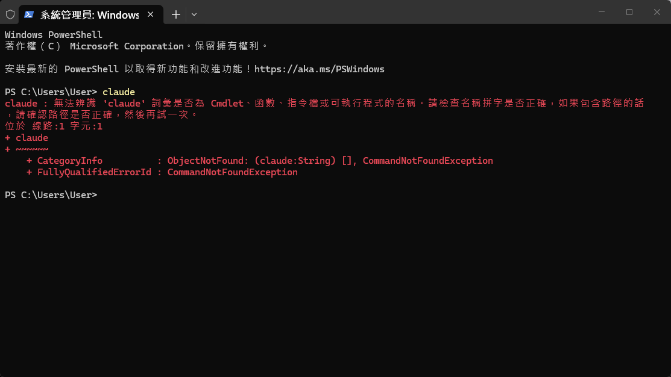Click the typed yellow 'claude' command

point(119,92)
